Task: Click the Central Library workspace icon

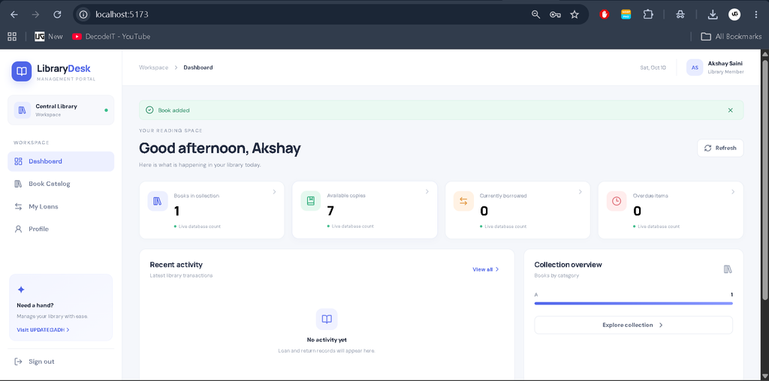Action: pyautogui.click(x=22, y=110)
